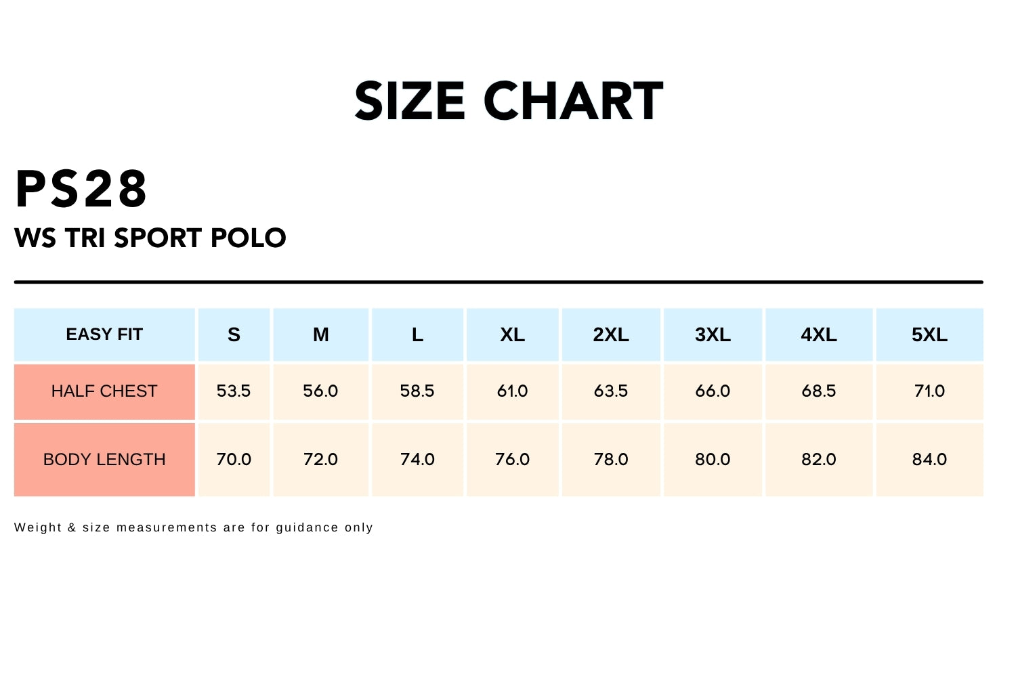Select the M size column header
This screenshot has width=1016, height=677.
320,334
